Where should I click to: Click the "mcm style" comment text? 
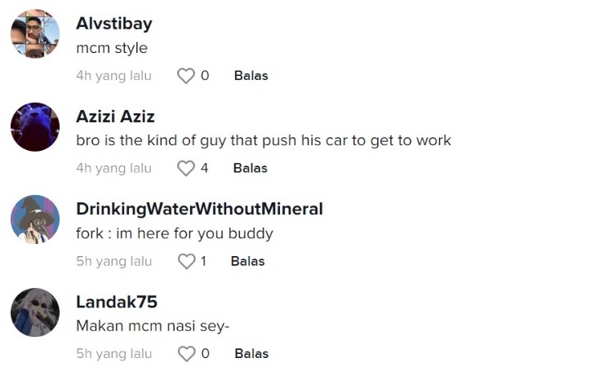coord(111,48)
